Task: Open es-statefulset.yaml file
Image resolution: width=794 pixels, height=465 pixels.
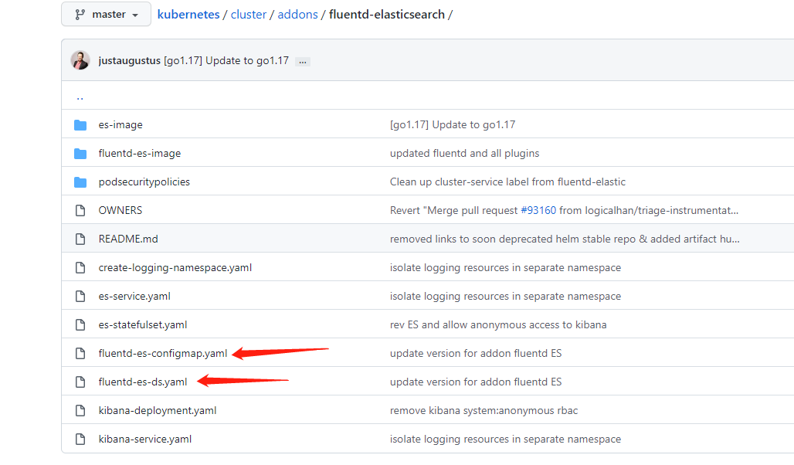Action: tap(143, 325)
